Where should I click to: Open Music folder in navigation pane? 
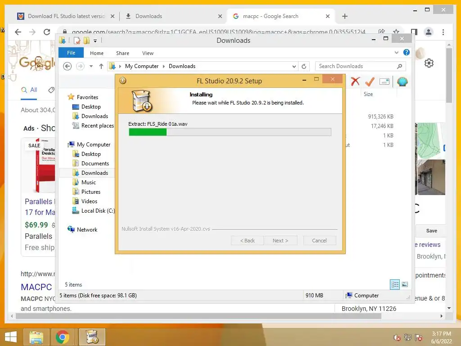click(x=89, y=182)
